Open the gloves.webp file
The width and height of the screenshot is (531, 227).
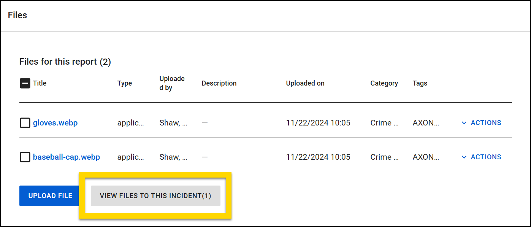pyautogui.click(x=55, y=122)
